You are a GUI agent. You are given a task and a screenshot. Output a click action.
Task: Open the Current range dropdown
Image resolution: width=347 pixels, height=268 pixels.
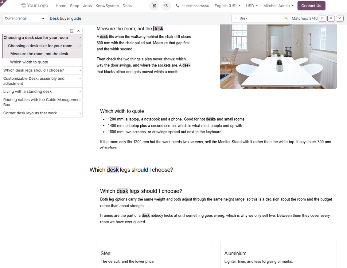(25, 18)
